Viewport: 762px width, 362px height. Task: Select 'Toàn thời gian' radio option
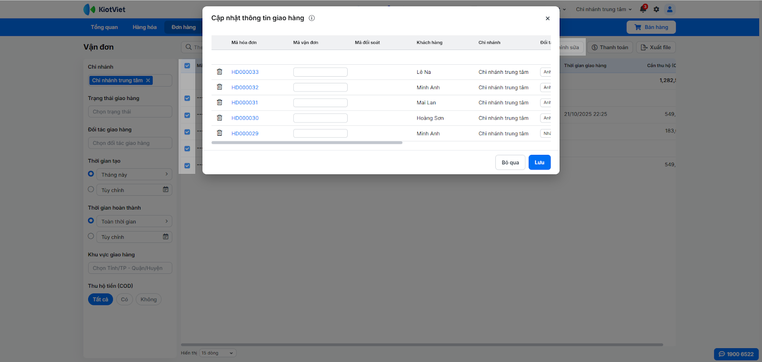point(91,221)
